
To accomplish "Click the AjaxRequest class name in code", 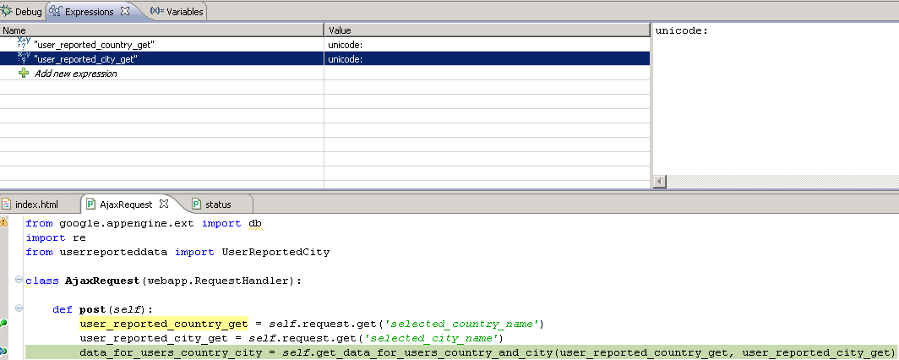I will pyautogui.click(x=102, y=281).
